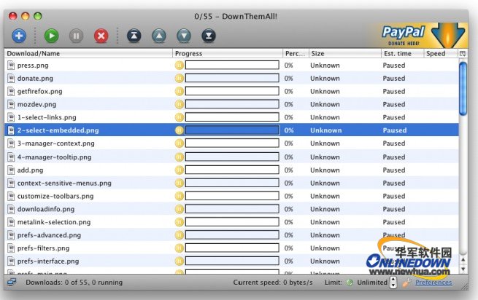The image size is (478, 300).
Task: Move selection to top of queue
Action: click(x=134, y=36)
